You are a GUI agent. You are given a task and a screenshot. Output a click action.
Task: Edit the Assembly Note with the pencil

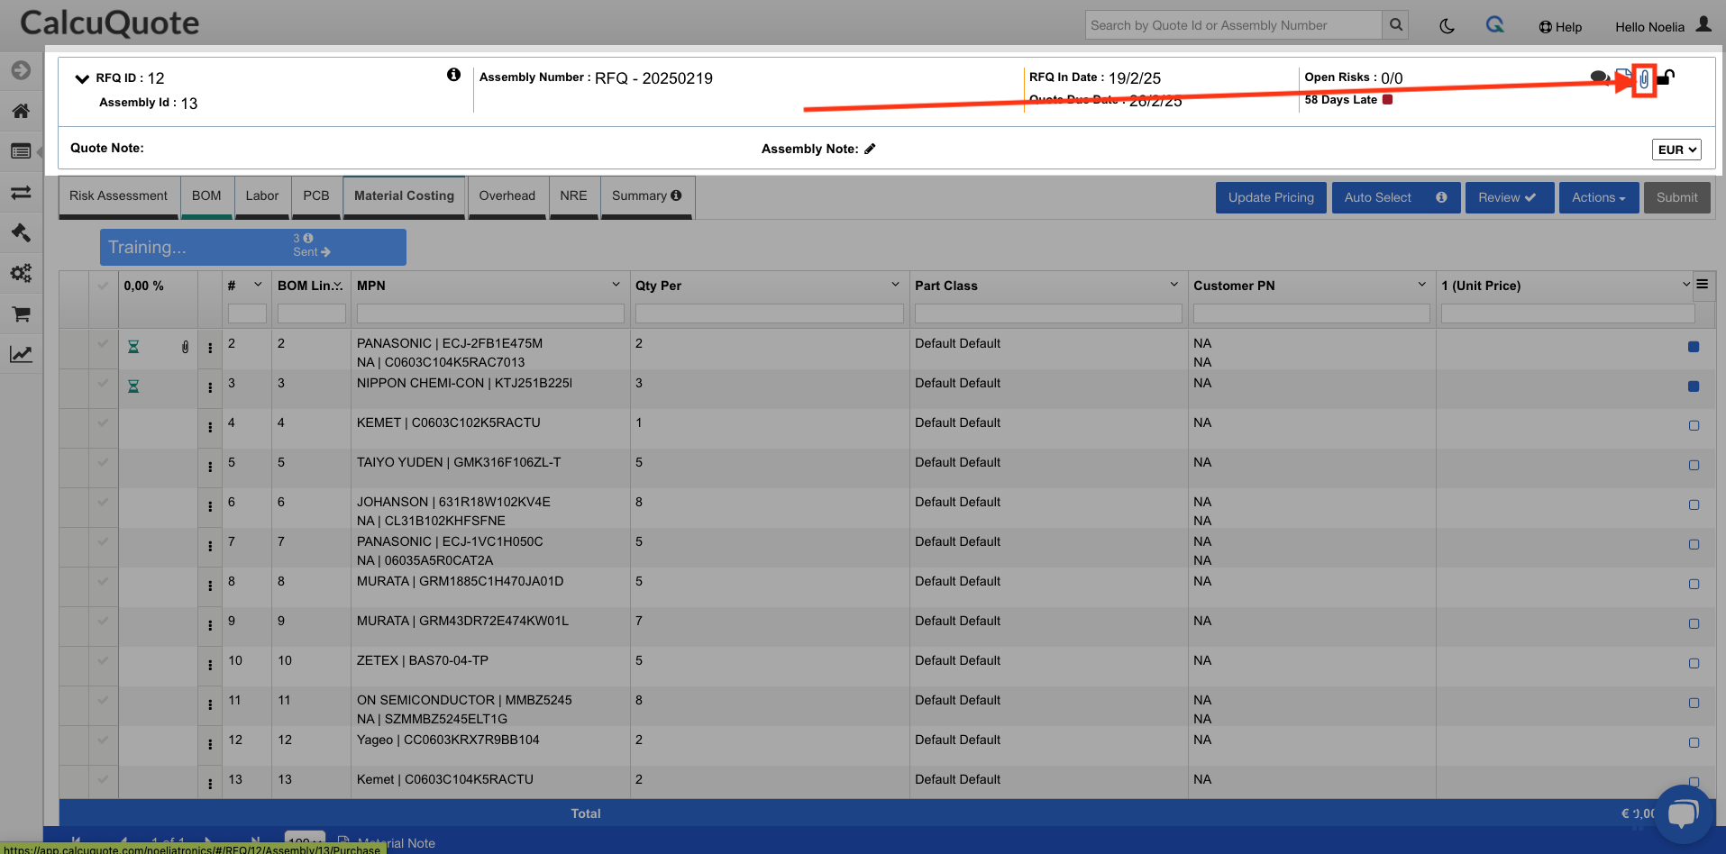click(x=870, y=149)
